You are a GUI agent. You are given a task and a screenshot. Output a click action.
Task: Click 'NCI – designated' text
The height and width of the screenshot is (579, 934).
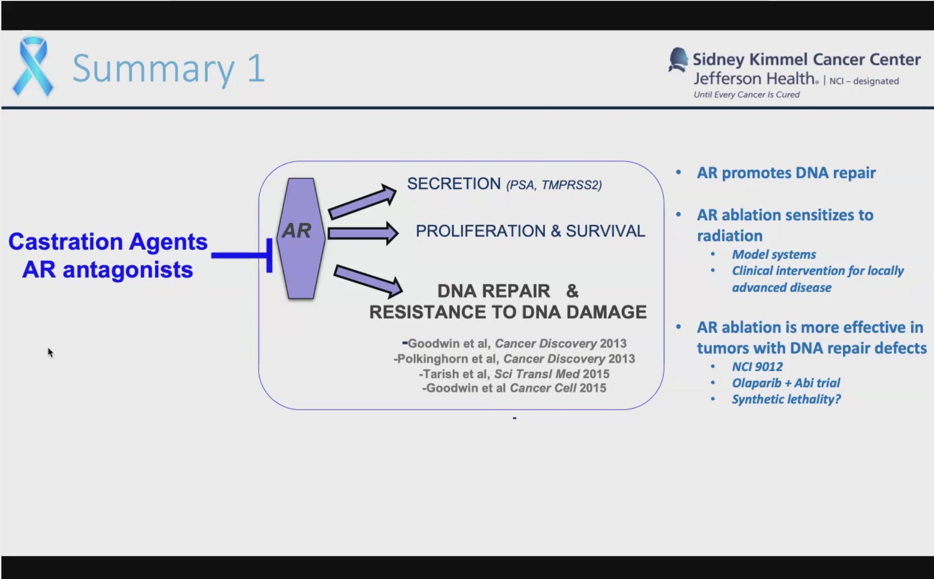864,81
